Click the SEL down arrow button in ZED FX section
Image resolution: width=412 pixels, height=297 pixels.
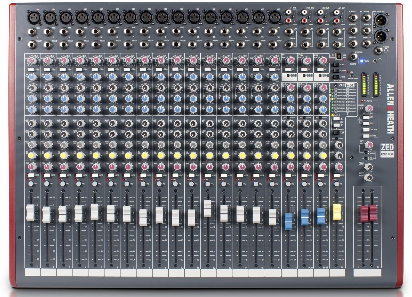(x=336, y=125)
